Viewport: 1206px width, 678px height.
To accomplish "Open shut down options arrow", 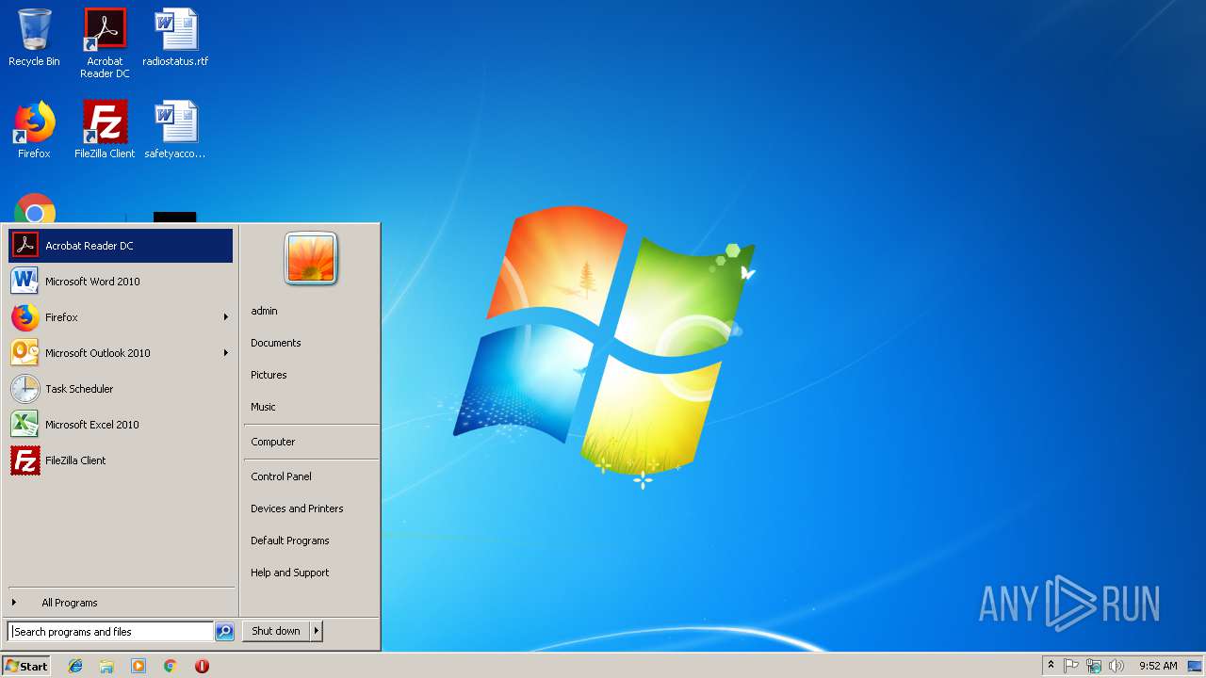I will (x=317, y=631).
